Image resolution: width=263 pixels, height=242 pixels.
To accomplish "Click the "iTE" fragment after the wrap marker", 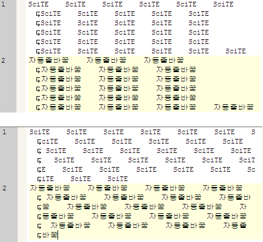I will (48, 179).
